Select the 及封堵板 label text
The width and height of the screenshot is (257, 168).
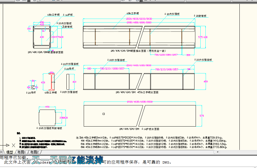(x=67, y=27)
